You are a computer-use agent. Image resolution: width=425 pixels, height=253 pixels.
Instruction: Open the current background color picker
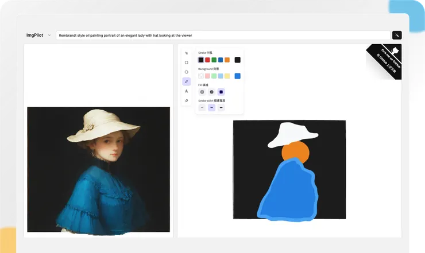238,76
